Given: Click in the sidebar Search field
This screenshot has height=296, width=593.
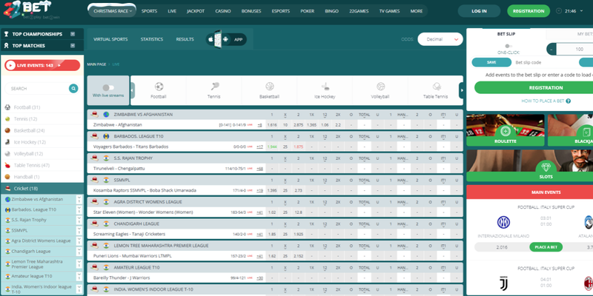Looking at the screenshot, I should click(37, 88).
